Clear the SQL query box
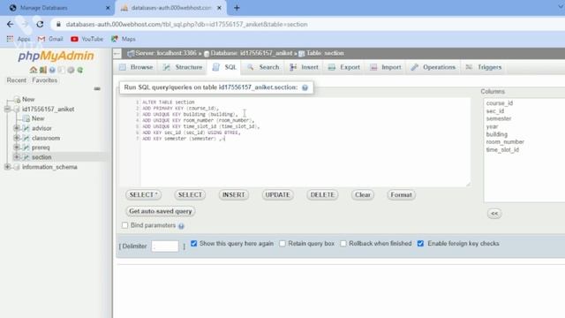This screenshot has width=565, height=318. 363,194
